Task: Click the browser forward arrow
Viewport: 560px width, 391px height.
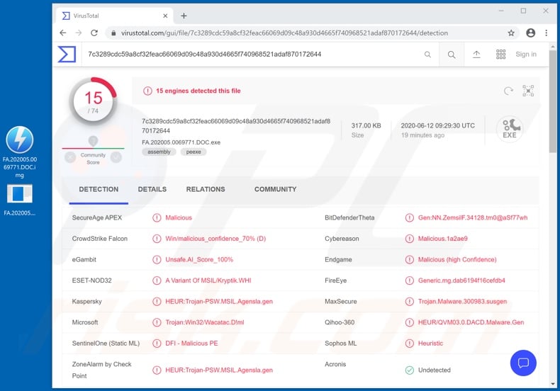Action: pos(79,33)
